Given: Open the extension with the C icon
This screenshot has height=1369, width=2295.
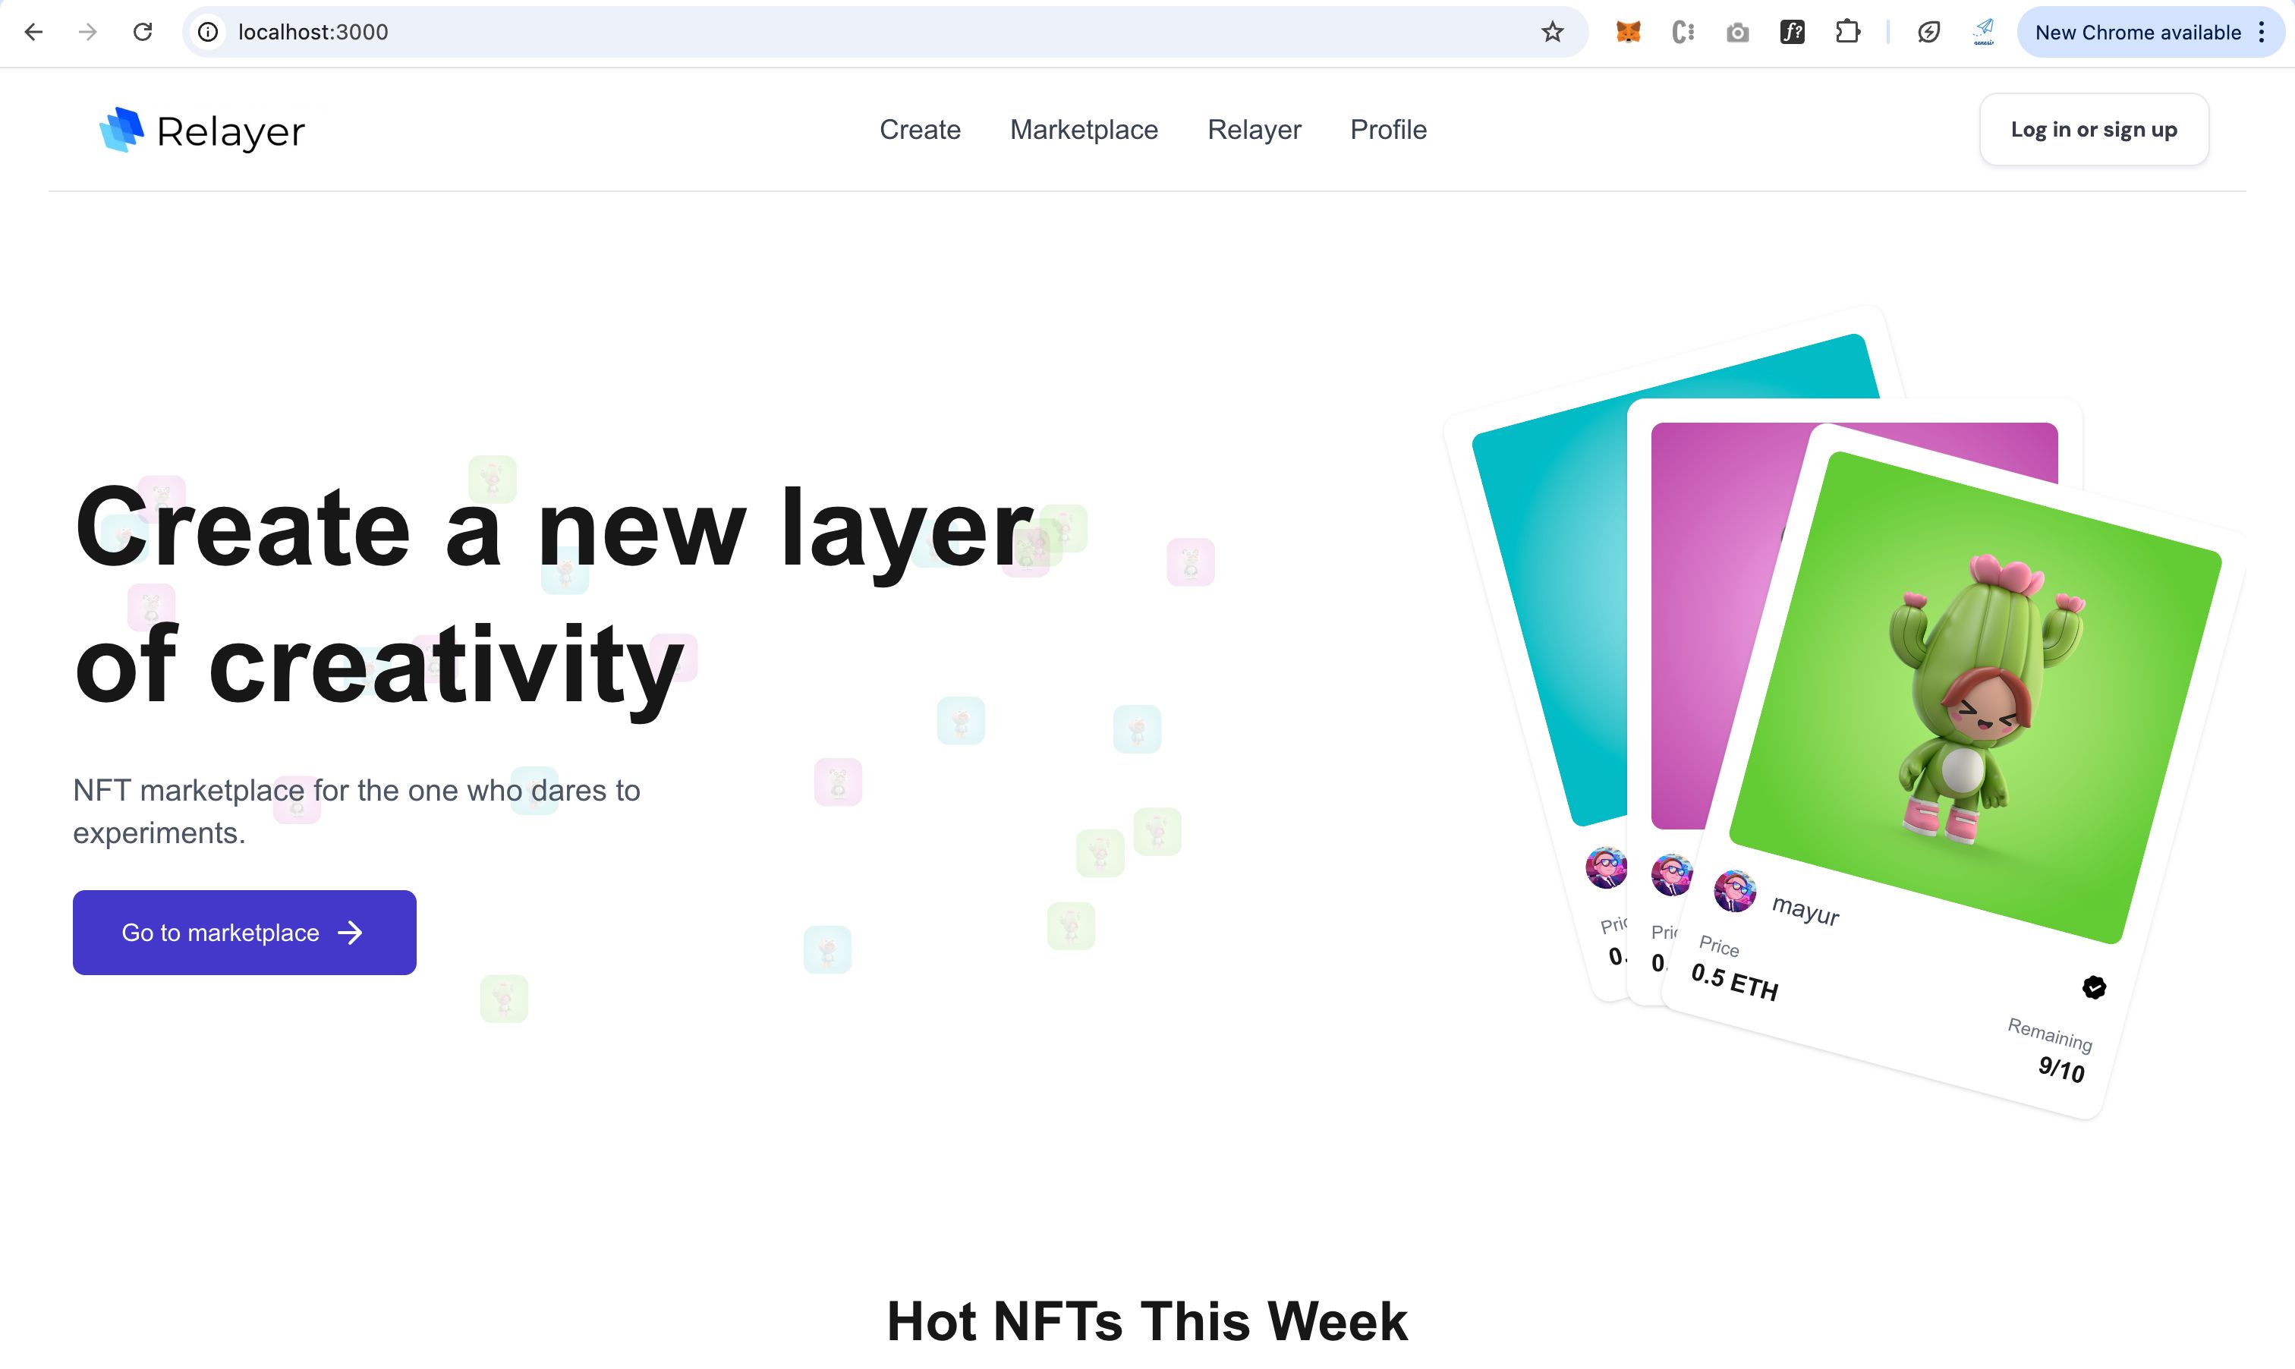Looking at the screenshot, I should [1683, 33].
